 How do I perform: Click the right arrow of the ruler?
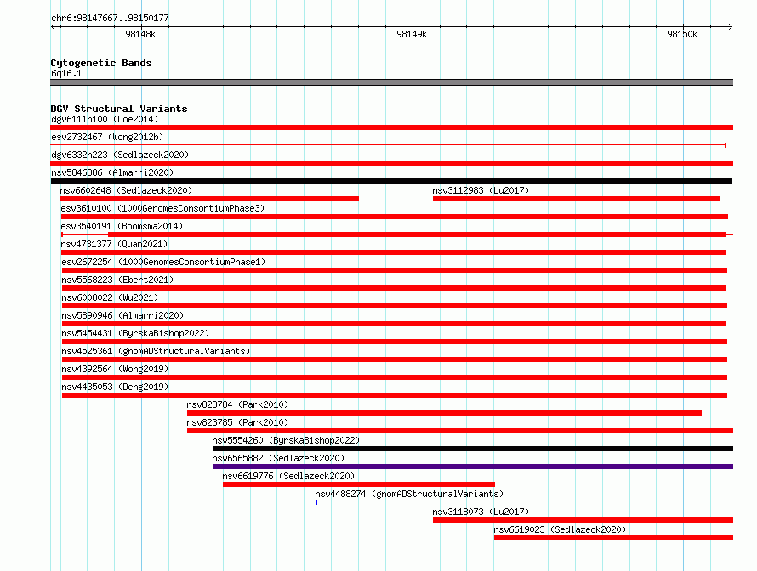pyautogui.click(x=730, y=26)
